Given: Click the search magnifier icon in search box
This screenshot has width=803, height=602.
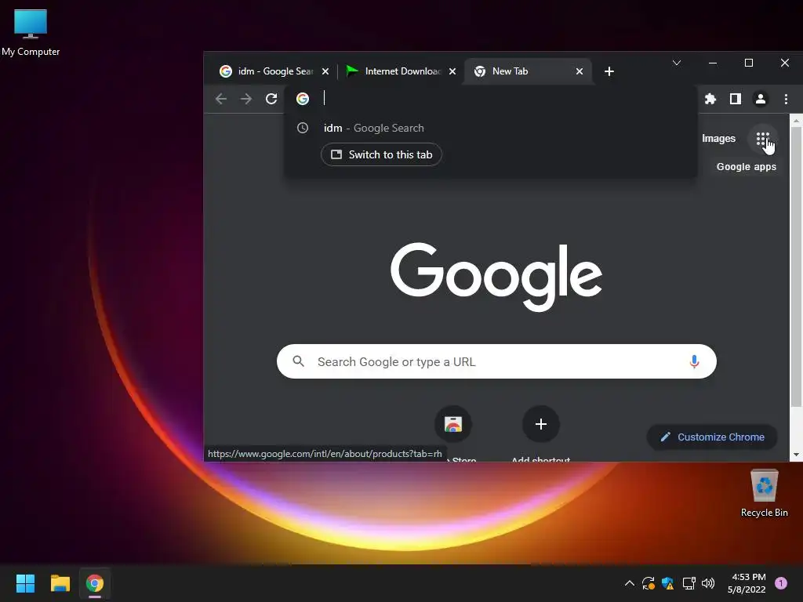Looking at the screenshot, I should coord(299,361).
